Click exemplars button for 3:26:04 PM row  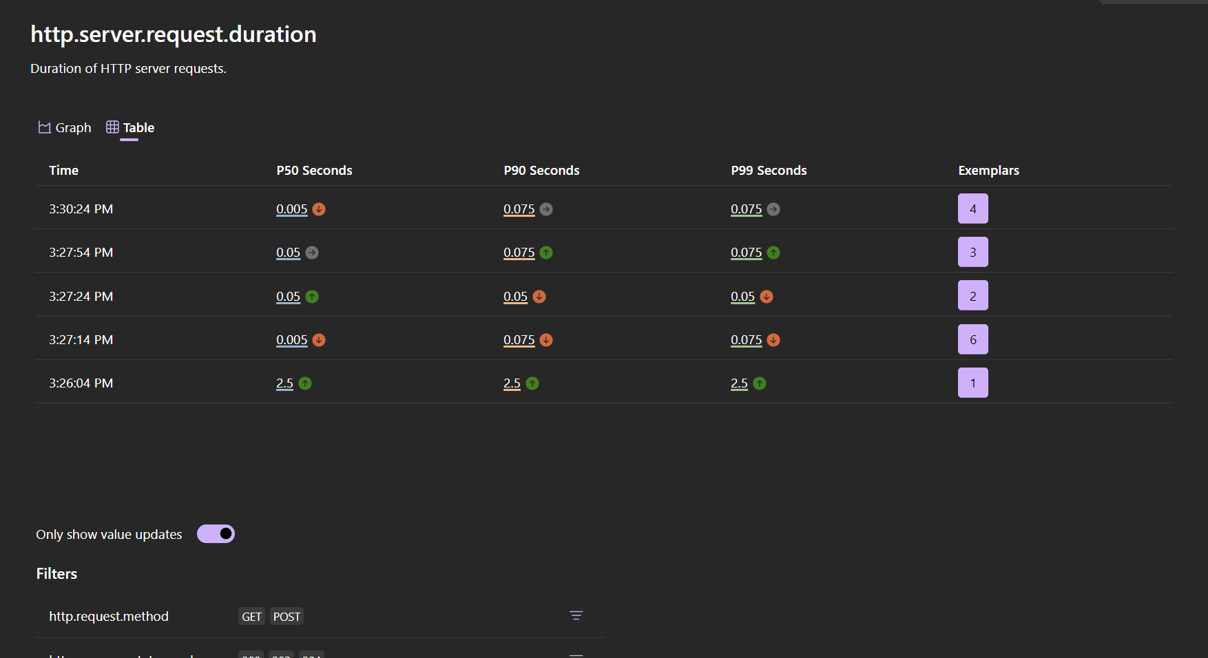click(x=972, y=383)
